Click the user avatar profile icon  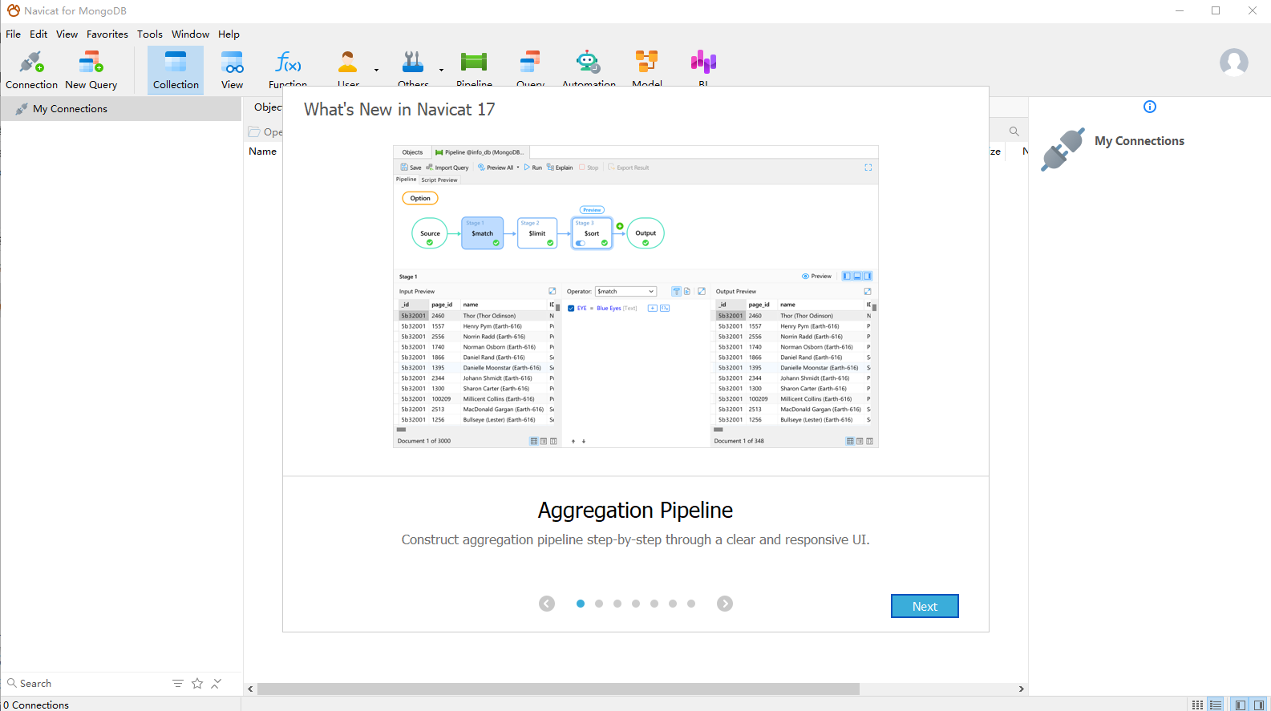[1233, 62]
